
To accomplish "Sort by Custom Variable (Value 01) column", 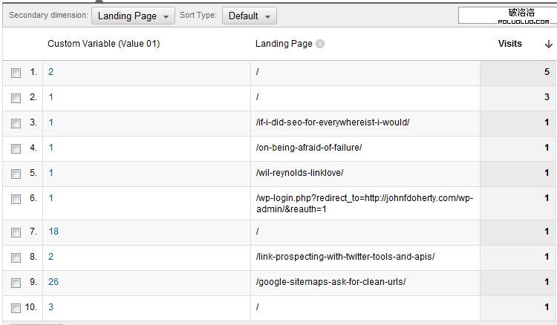I will click(x=103, y=44).
